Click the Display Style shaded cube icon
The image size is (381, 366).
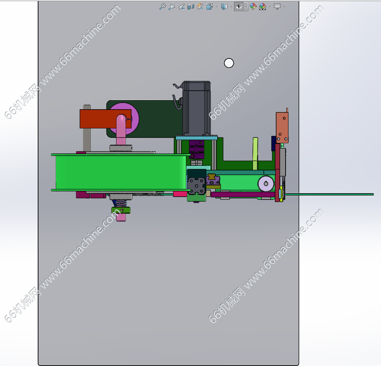pos(224,7)
